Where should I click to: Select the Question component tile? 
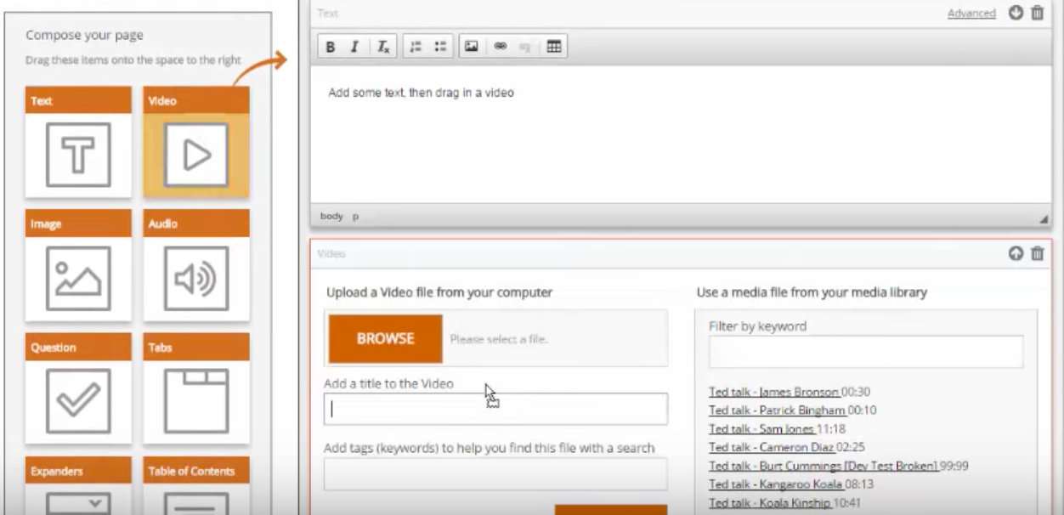click(x=78, y=389)
